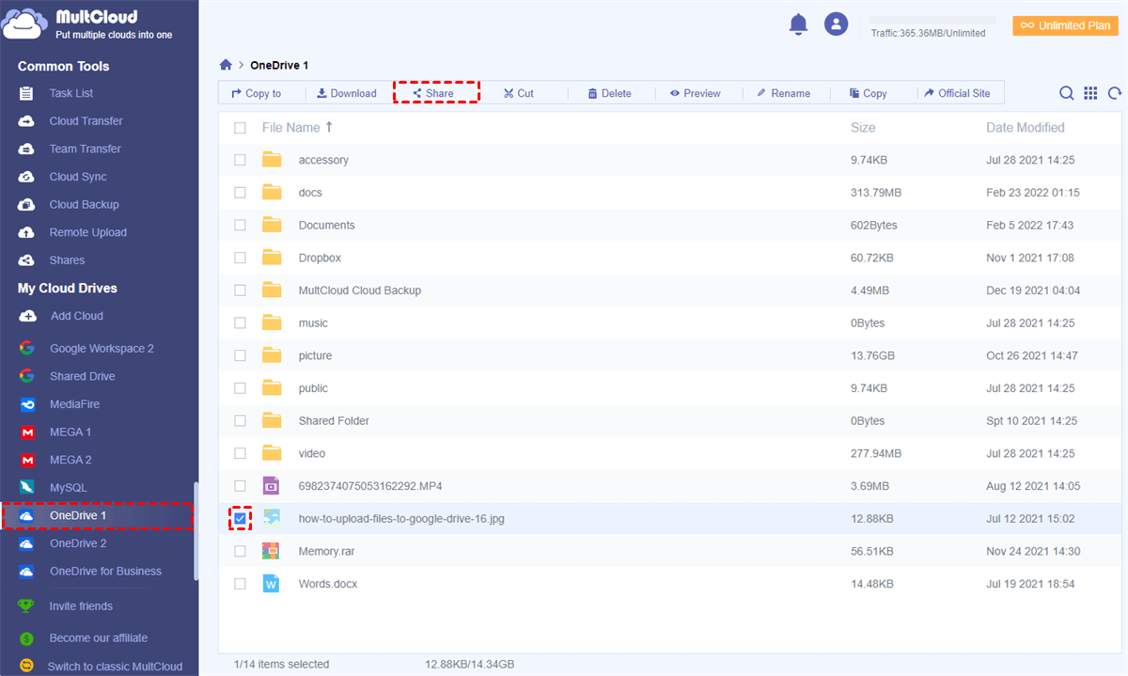Open Cloud Transfer in Common Tools
1128x676 pixels.
(x=86, y=121)
